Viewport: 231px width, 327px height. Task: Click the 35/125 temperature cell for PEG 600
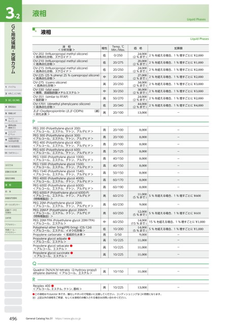point(118,151)
